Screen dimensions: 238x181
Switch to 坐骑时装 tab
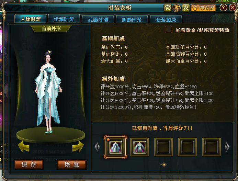point(64,19)
